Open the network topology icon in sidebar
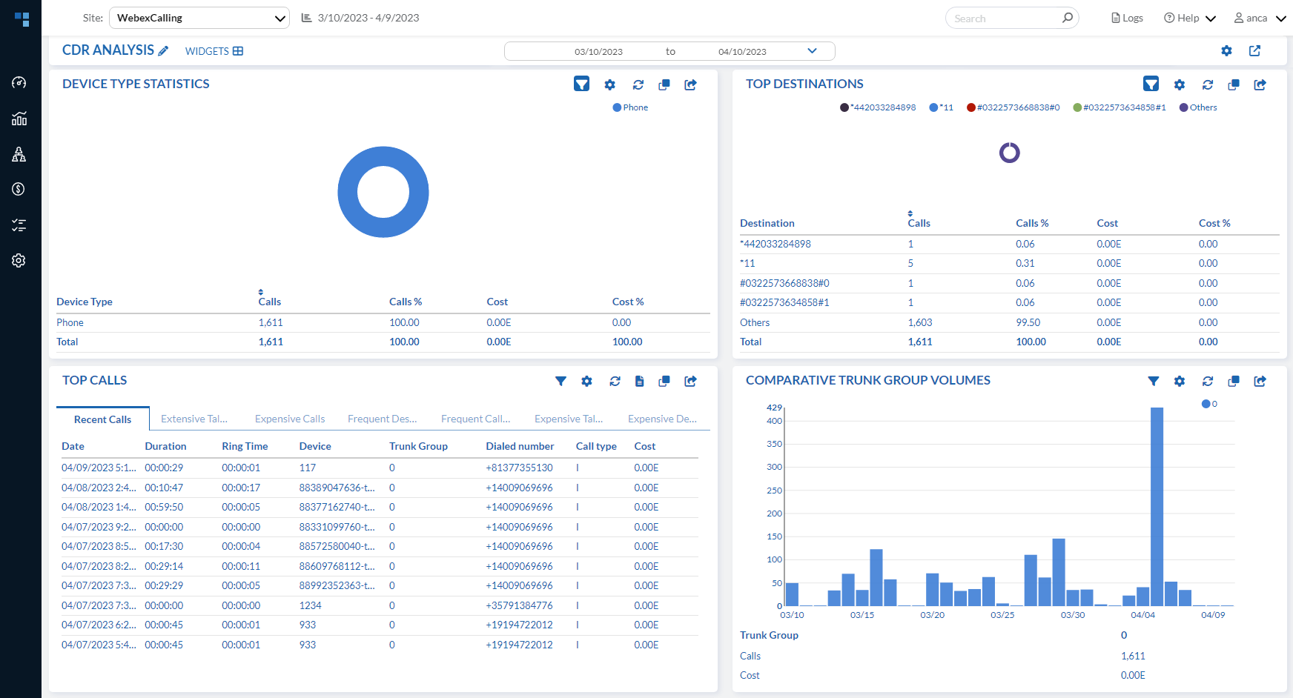The width and height of the screenshot is (1293, 698). click(x=19, y=154)
